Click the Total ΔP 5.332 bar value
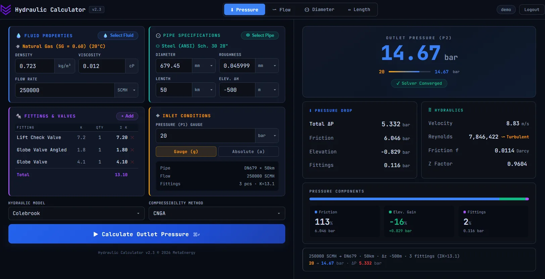The width and height of the screenshot is (545, 279). pyautogui.click(x=396, y=124)
